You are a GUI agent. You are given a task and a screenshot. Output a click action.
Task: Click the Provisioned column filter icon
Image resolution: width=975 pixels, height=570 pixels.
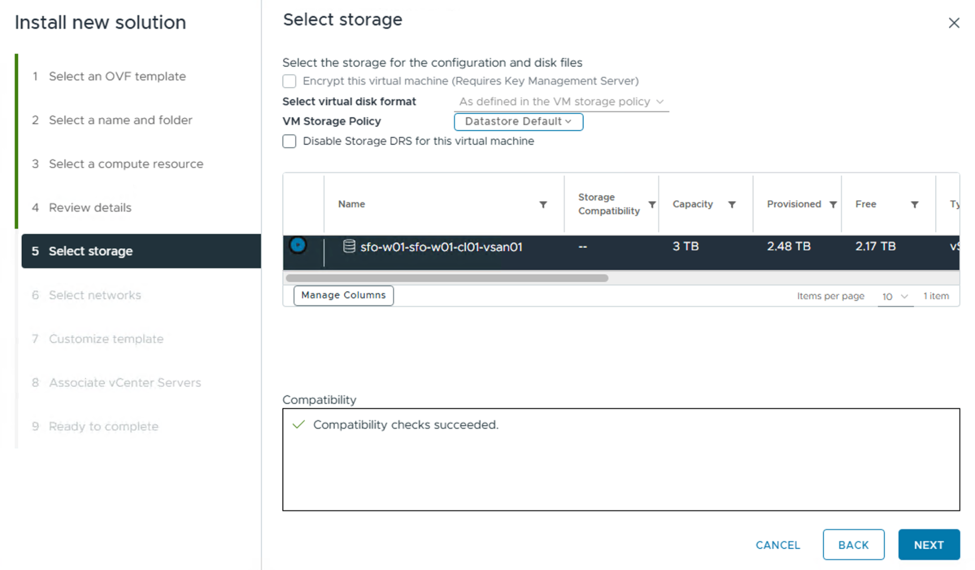tap(833, 204)
